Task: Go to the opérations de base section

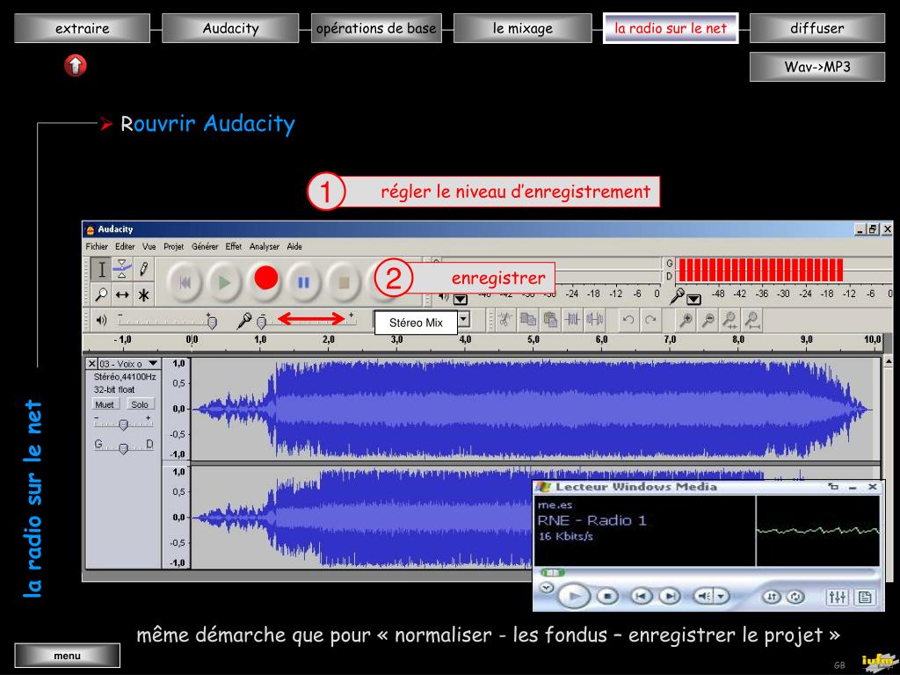Action: pyautogui.click(x=376, y=28)
